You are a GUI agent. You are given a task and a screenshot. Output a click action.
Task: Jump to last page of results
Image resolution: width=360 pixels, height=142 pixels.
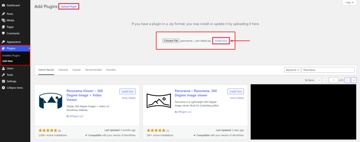[354, 80]
